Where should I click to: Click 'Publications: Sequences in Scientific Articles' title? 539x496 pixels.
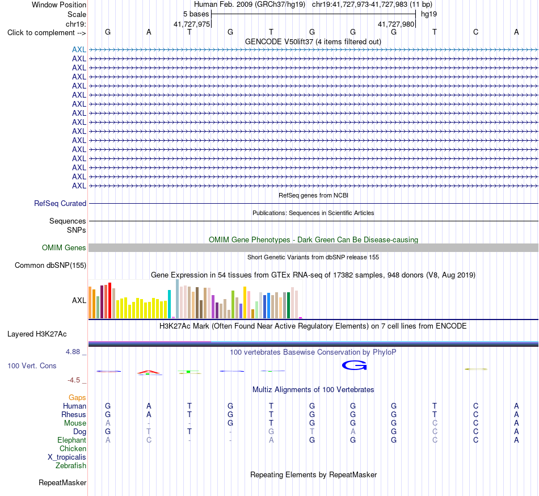313,213
